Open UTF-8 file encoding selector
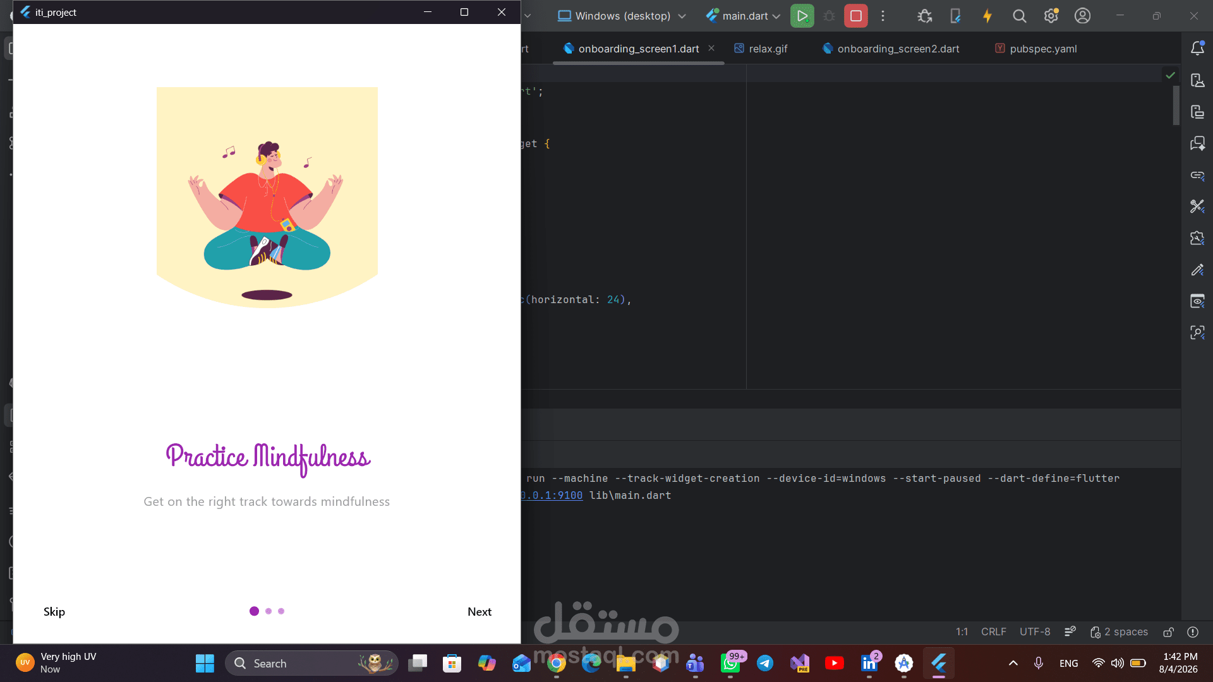The image size is (1213, 682). tap(1035, 632)
